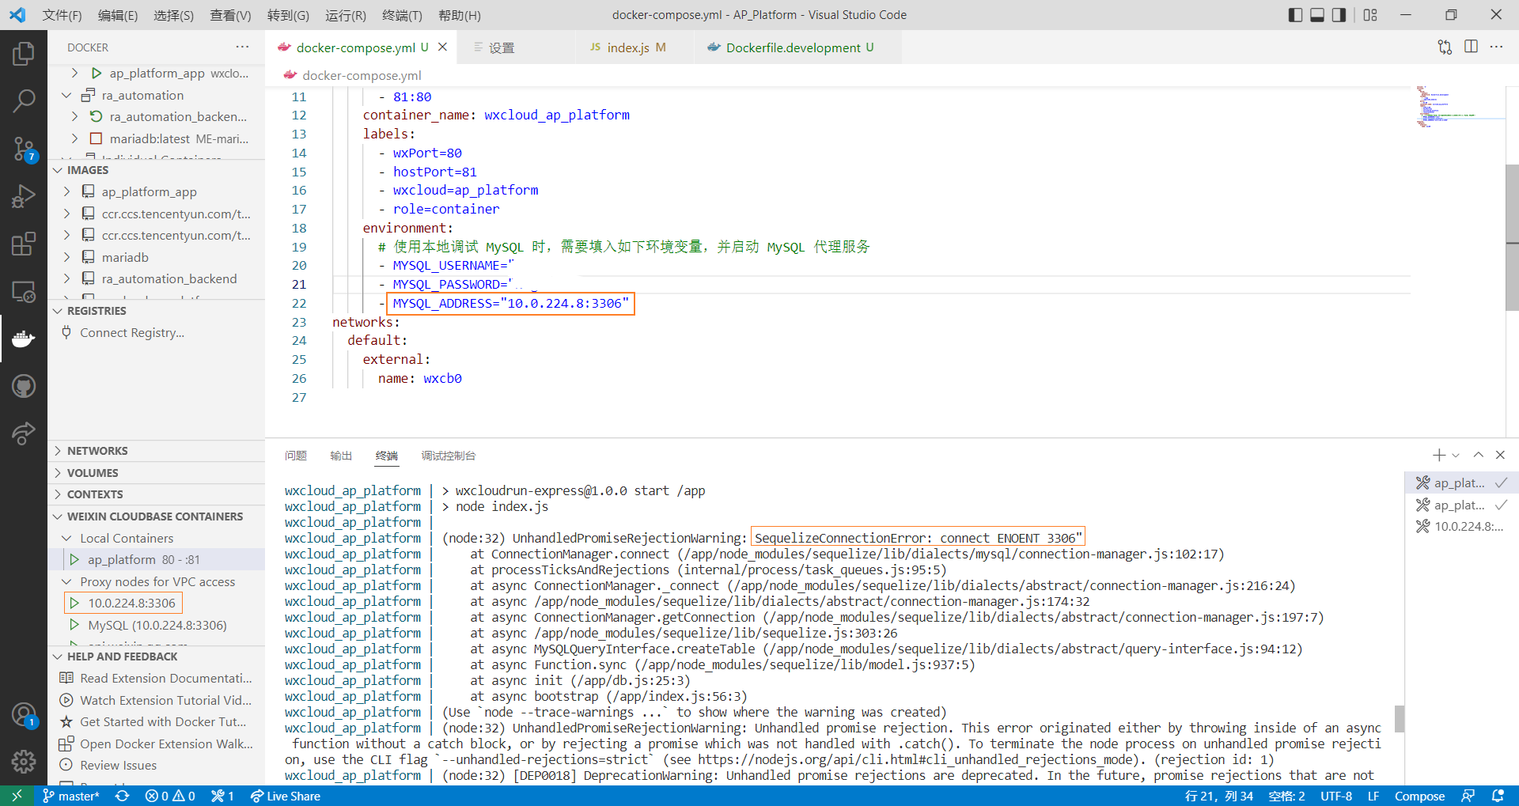
Task: Select ap_platform 80 - :81 local container
Action: pos(157,559)
